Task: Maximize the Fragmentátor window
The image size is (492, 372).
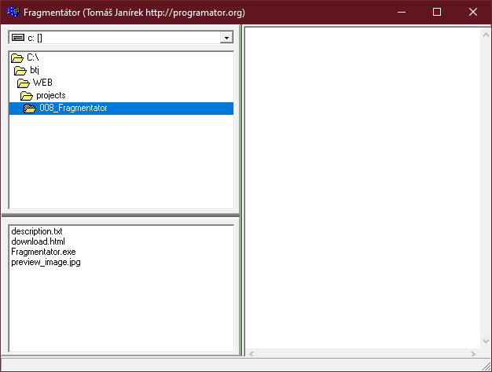Action: (x=437, y=12)
